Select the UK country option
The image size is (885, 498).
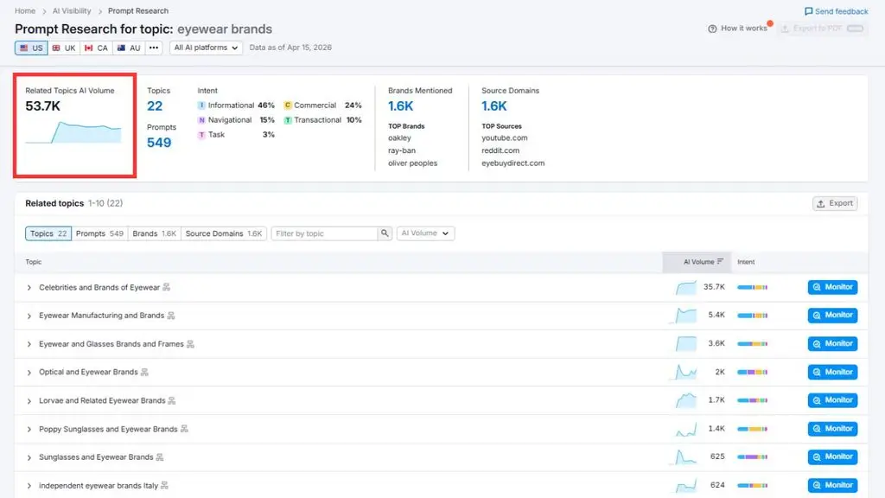(x=64, y=48)
